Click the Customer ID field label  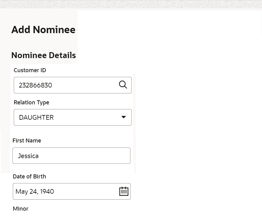coord(30,70)
